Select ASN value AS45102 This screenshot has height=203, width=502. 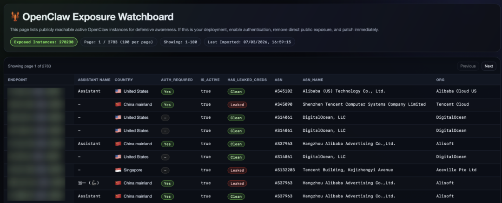point(284,91)
